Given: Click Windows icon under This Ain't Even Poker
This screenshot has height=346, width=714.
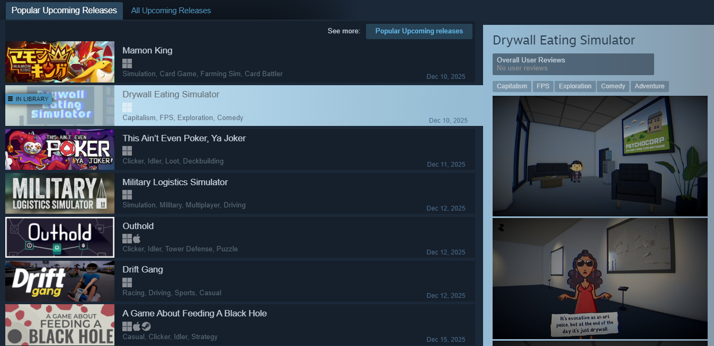Looking at the screenshot, I should coord(127,151).
